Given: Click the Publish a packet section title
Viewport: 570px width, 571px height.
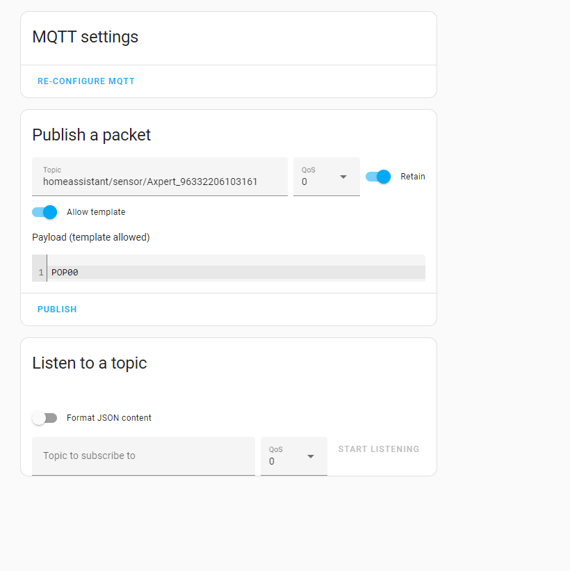Looking at the screenshot, I should coord(91,135).
